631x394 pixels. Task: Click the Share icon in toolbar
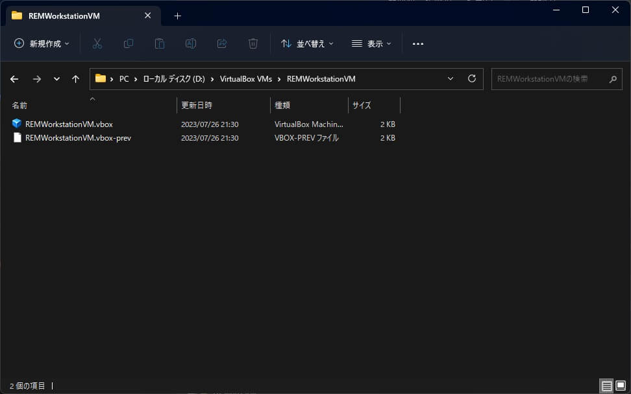coord(222,43)
